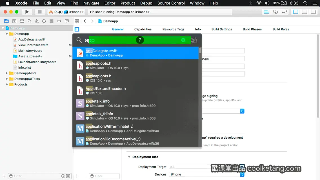Image resolution: width=320 pixels, height=180 pixels.
Task: Clear the Open Quickly search text
Action: click(183, 40)
